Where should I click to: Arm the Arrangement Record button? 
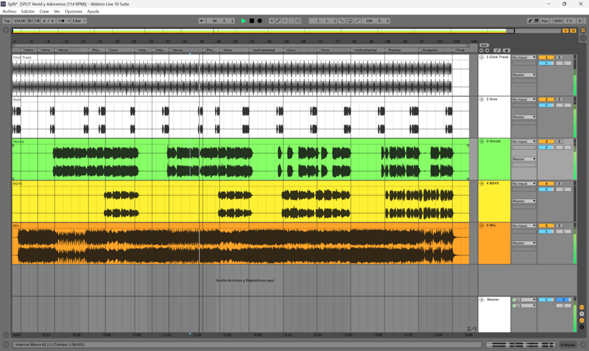260,21
